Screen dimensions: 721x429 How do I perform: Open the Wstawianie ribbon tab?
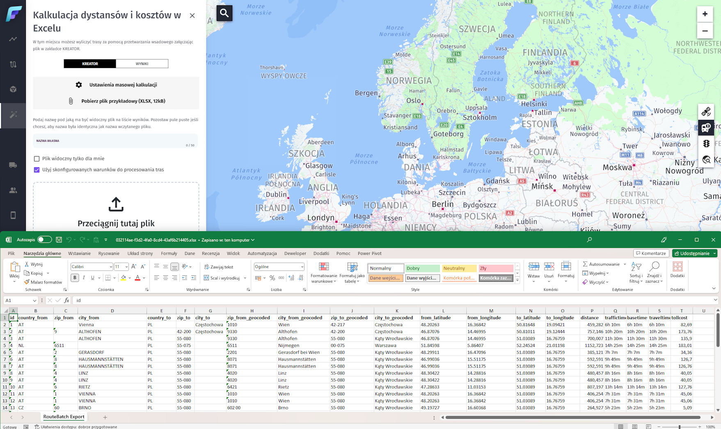pyautogui.click(x=79, y=253)
